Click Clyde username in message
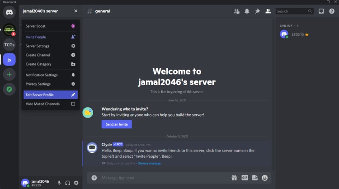339x189 pixels. pos(107,144)
